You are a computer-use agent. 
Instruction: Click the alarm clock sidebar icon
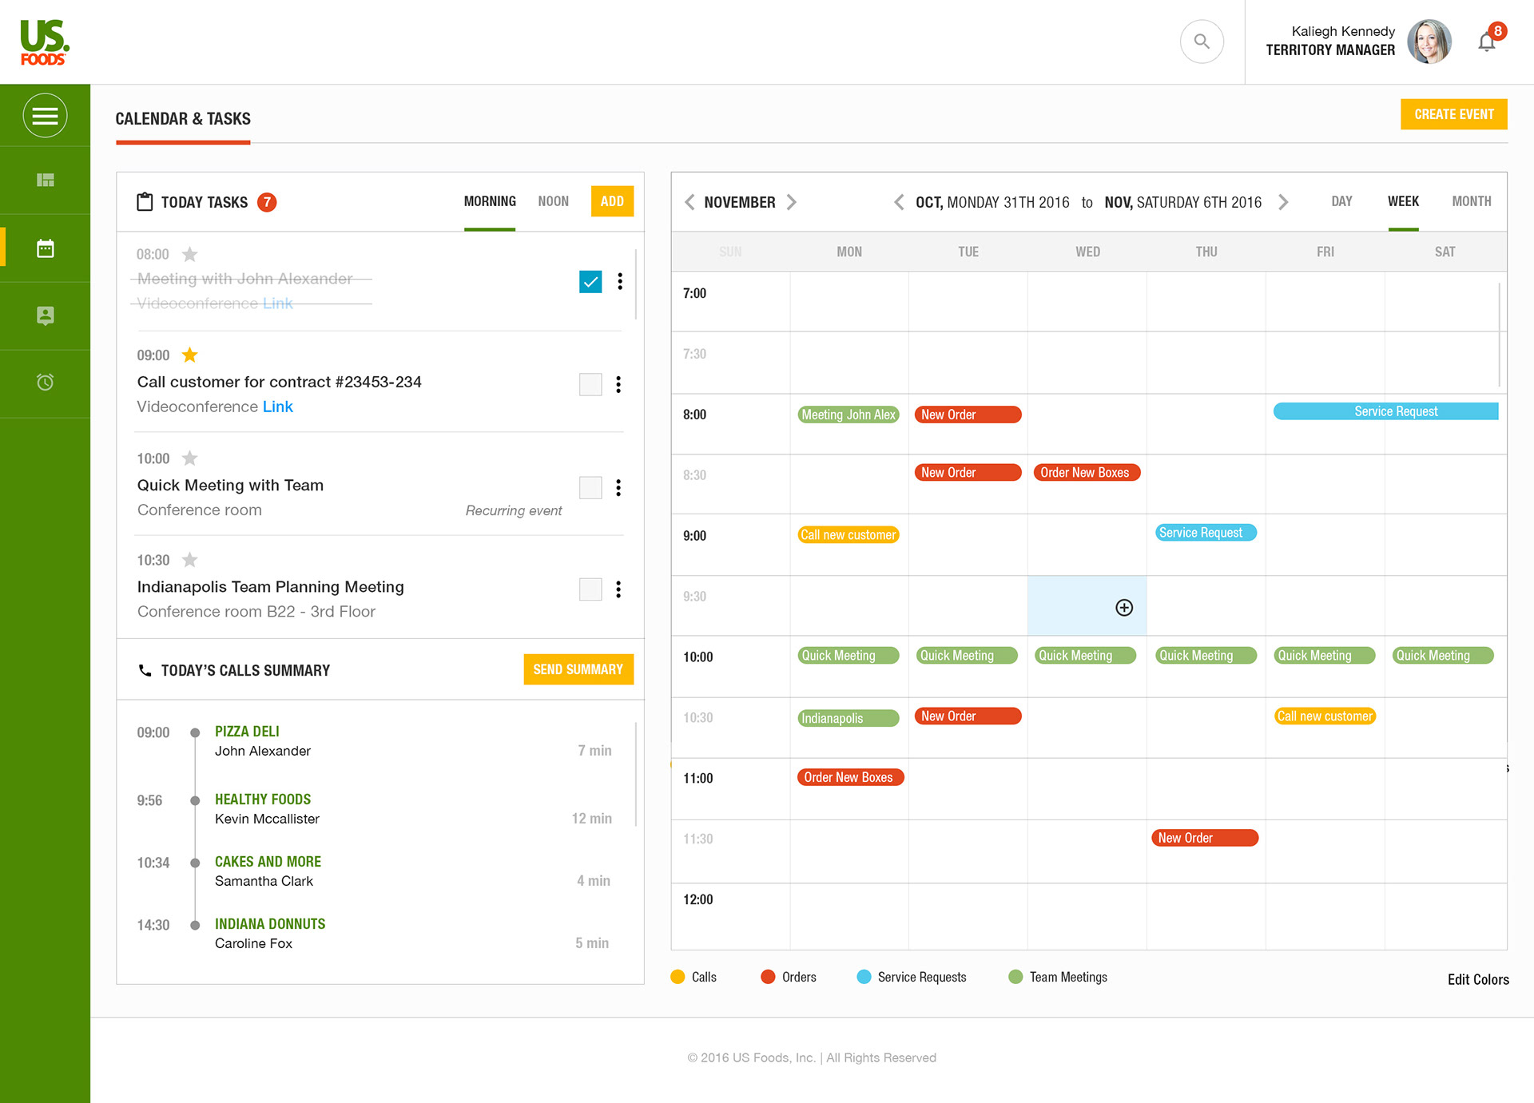pos(46,383)
